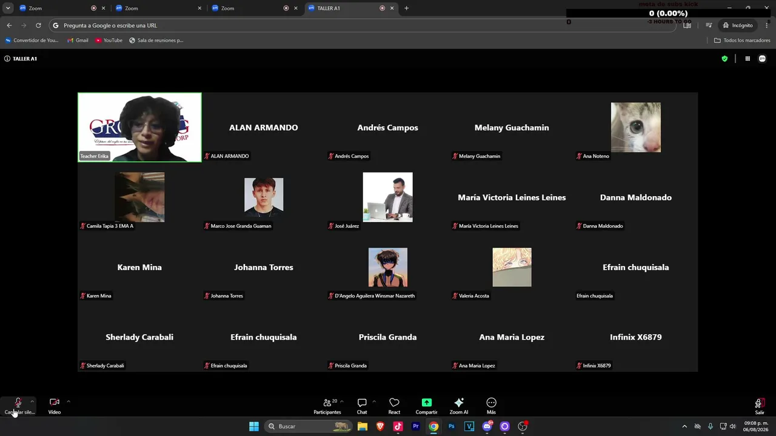776x436 pixels.
Task: Click the Priscila Granda participant tile
Action: (387, 337)
